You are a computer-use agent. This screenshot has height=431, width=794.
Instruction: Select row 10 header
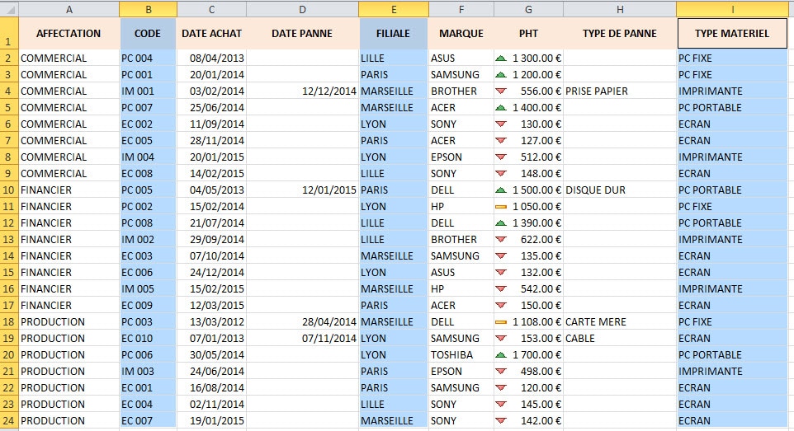pos(8,190)
